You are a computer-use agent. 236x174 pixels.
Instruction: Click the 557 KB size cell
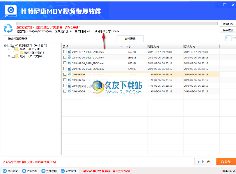tap(132, 52)
